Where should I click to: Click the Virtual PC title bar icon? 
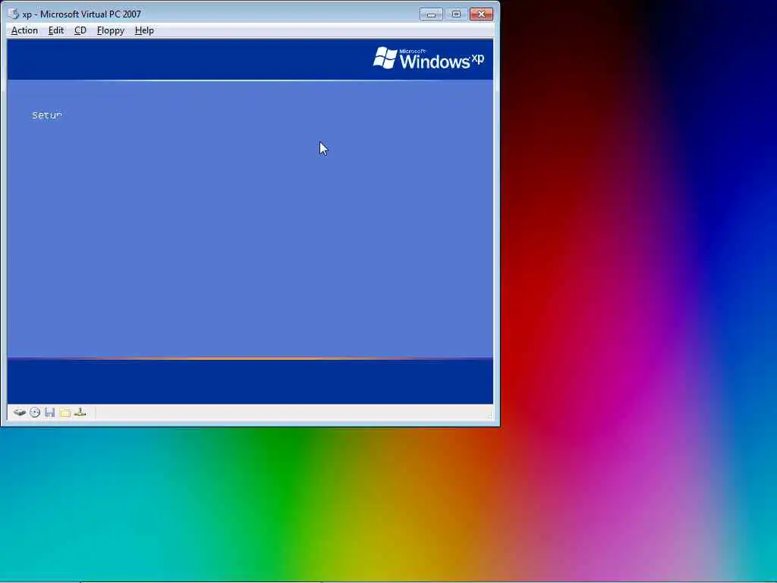14,14
